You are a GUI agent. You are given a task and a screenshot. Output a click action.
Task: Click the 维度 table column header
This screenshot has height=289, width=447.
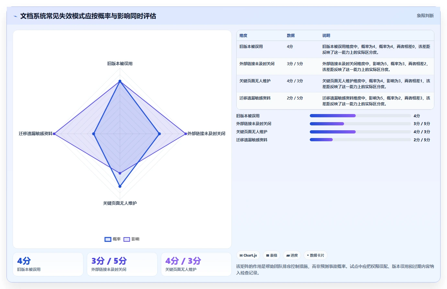point(243,36)
